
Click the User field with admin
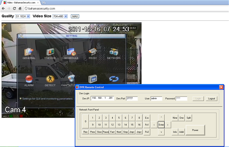156,98
